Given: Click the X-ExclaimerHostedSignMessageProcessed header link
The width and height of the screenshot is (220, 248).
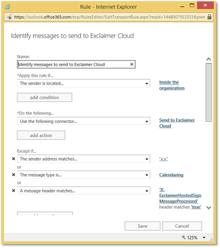Looking at the screenshot, I should (180, 195).
